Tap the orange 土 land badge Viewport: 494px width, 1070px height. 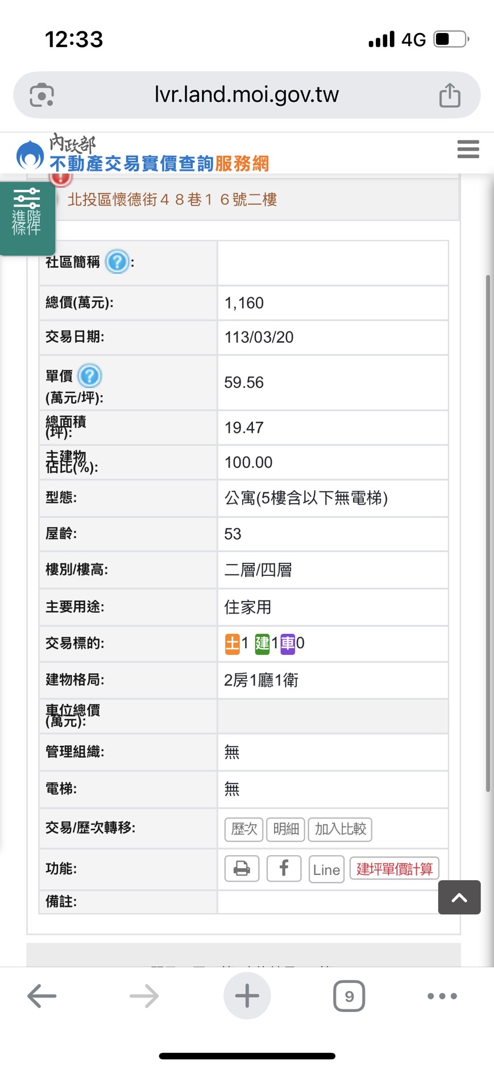click(232, 644)
